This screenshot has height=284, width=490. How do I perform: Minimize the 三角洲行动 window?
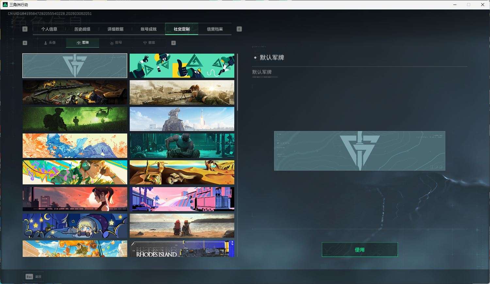pyautogui.click(x=455, y=5)
